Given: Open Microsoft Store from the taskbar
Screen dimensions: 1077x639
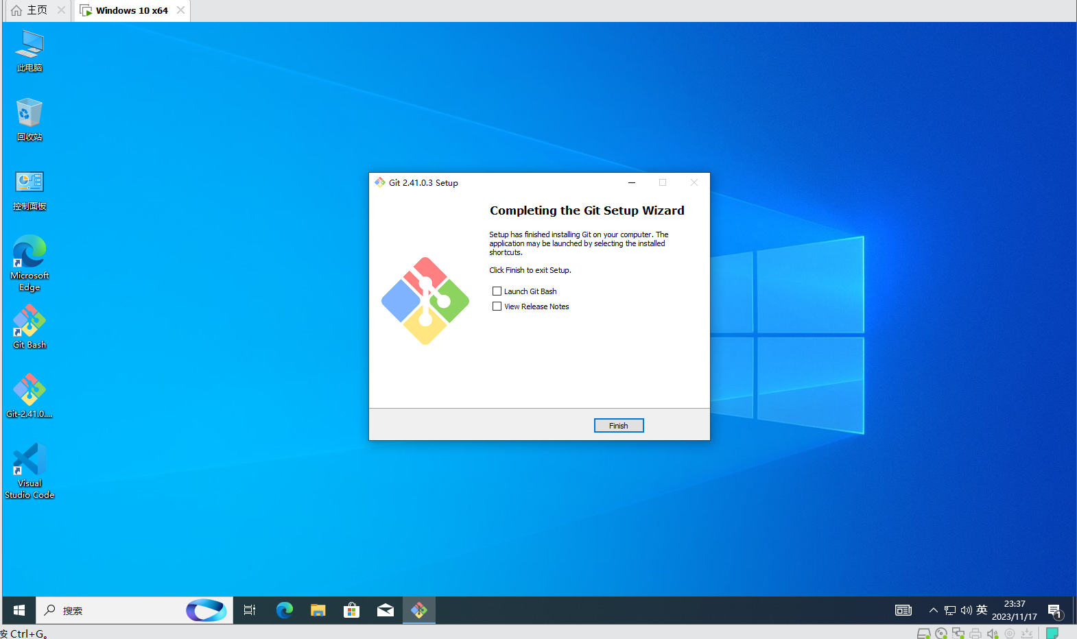Looking at the screenshot, I should click(351, 610).
